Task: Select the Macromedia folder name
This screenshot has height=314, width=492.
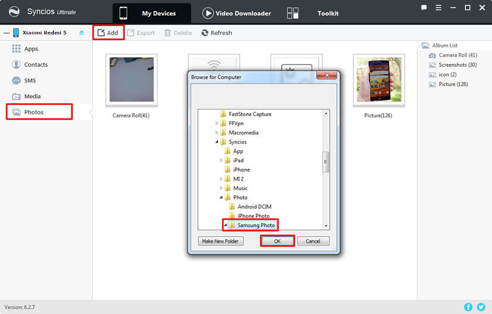Action: pyautogui.click(x=244, y=133)
